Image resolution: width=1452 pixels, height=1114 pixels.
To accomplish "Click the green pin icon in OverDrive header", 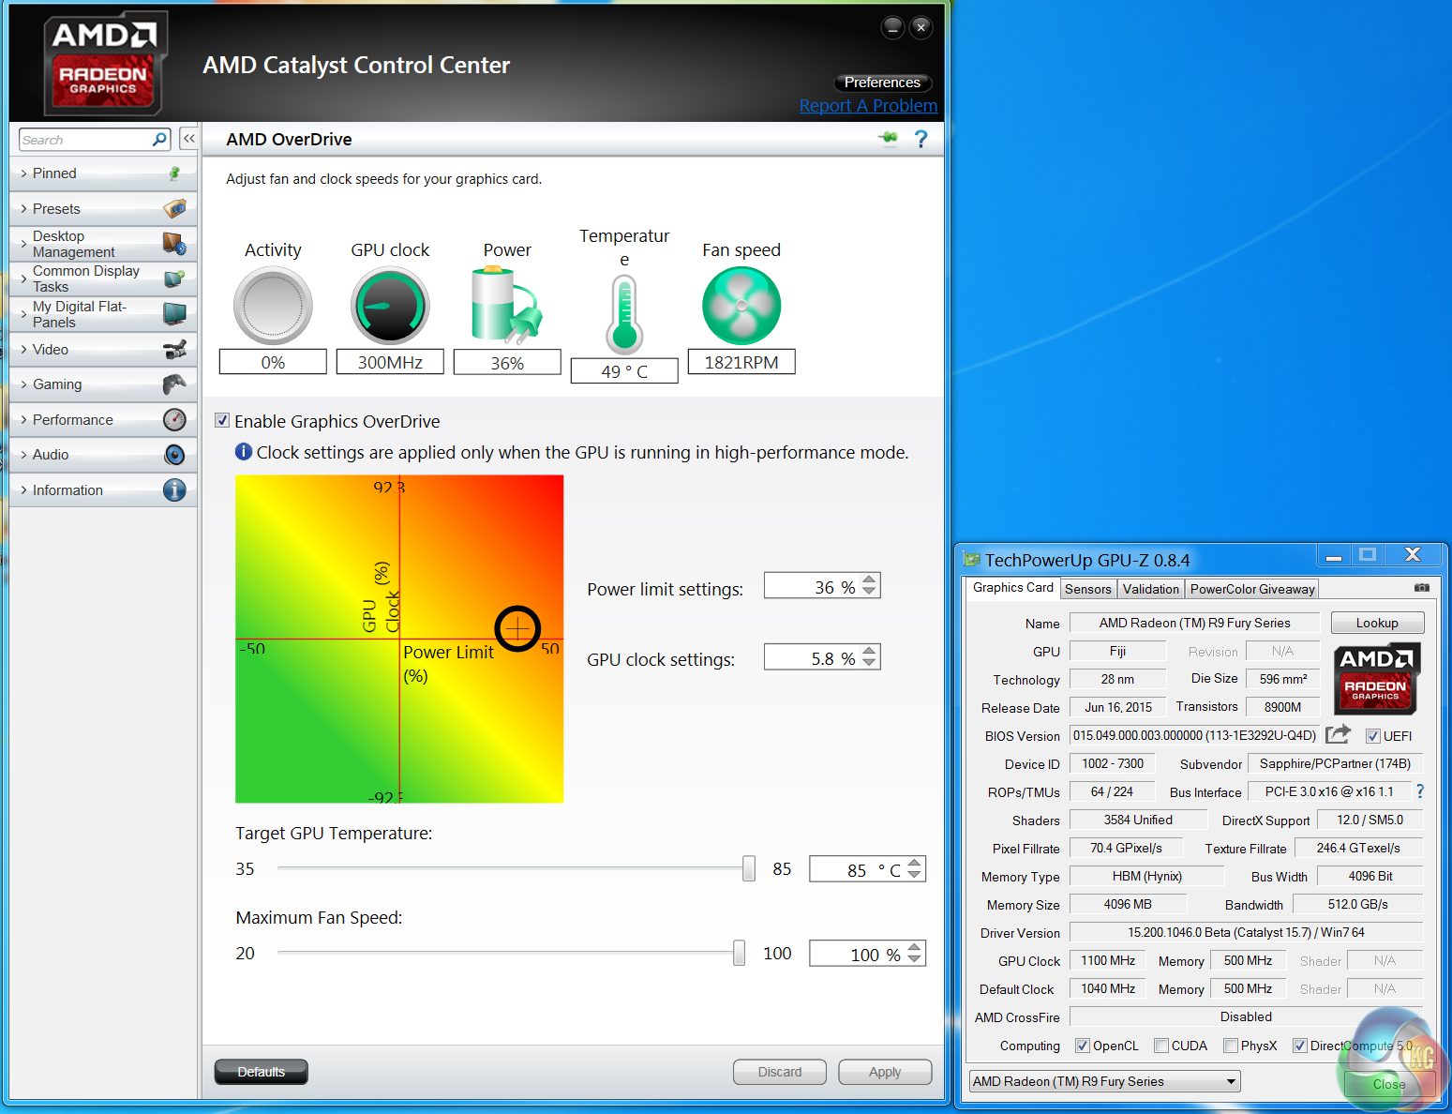I will point(888,139).
